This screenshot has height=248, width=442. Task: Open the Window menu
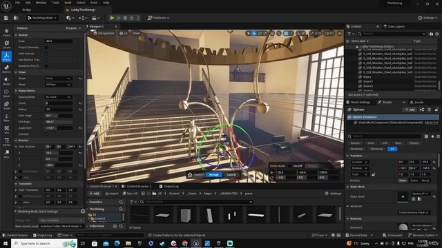tap(41, 3)
